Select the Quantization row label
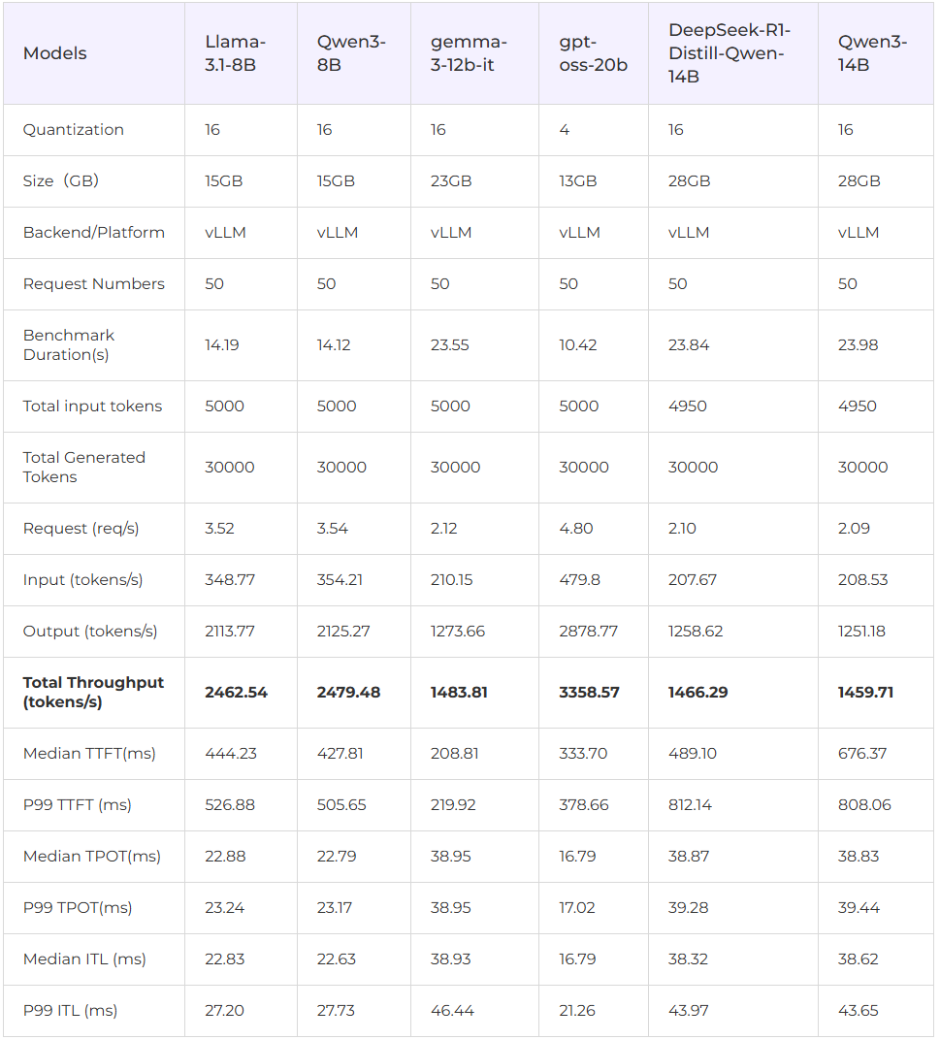This screenshot has width=940, height=1040. [74, 129]
